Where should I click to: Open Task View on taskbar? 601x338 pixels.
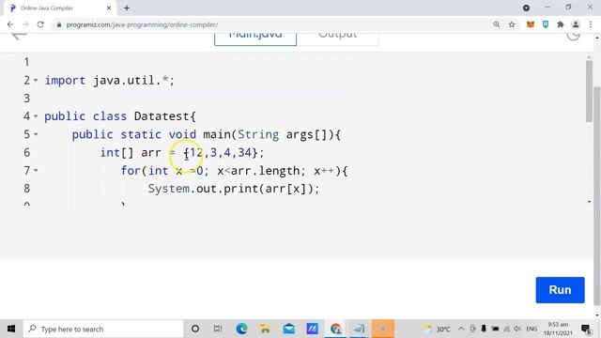[x=218, y=329]
